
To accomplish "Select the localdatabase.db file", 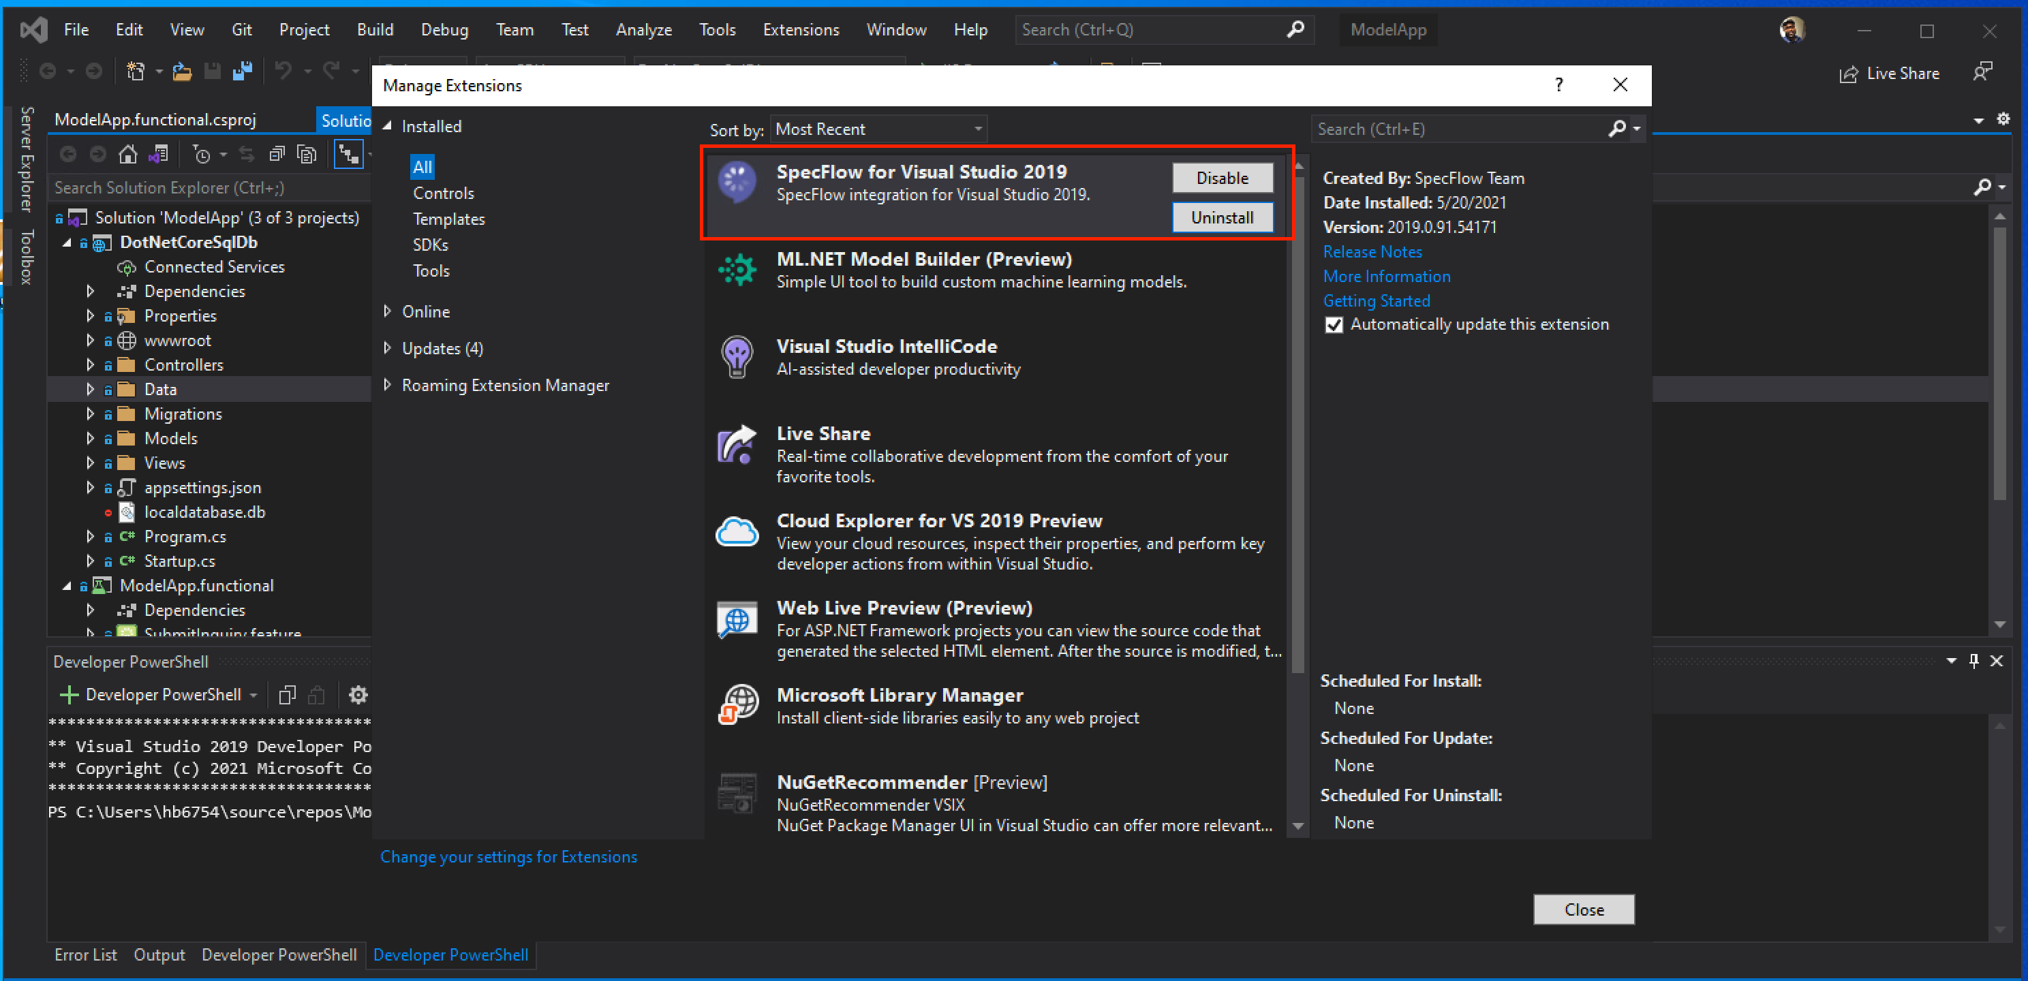I will pos(204,512).
